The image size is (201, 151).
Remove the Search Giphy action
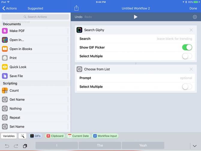[191, 30]
